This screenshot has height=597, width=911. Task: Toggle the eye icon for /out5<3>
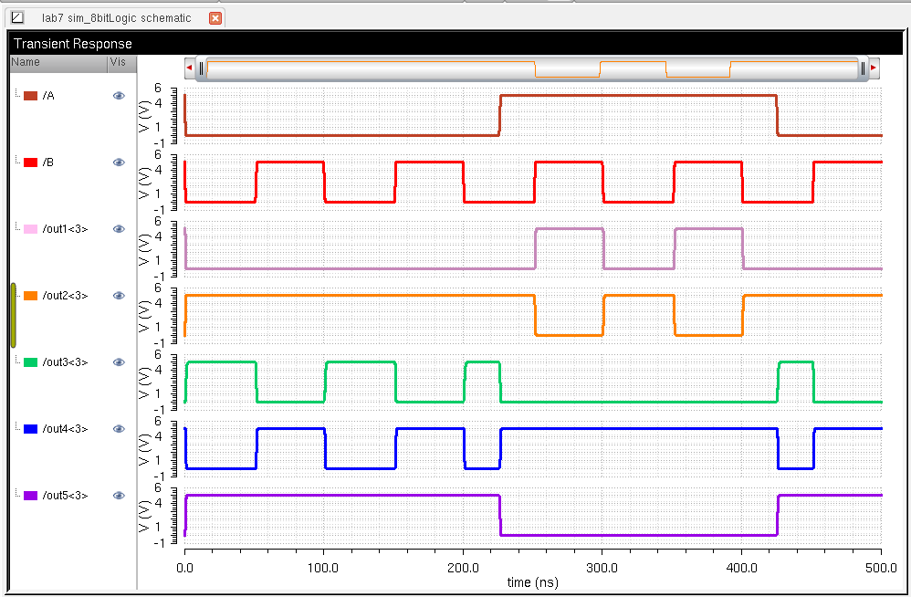click(x=118, y=496)
